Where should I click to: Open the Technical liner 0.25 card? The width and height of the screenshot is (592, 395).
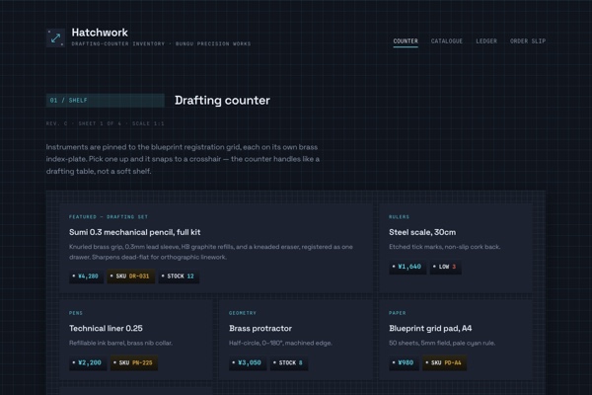pos(136,340)
